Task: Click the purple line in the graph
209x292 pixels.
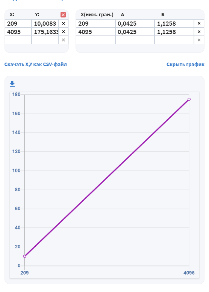Action: [107, 178]
